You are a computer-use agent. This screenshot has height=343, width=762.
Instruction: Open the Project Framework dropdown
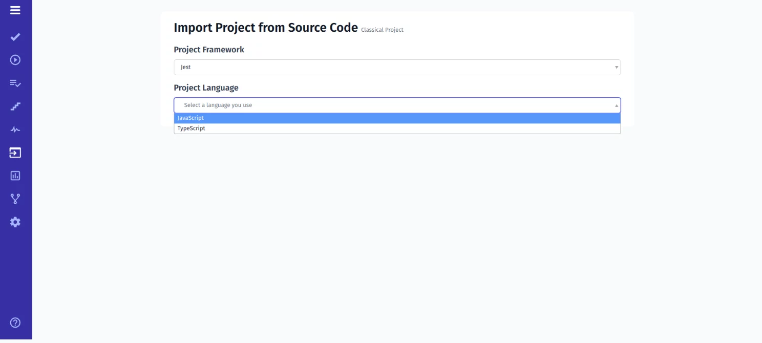397,67
